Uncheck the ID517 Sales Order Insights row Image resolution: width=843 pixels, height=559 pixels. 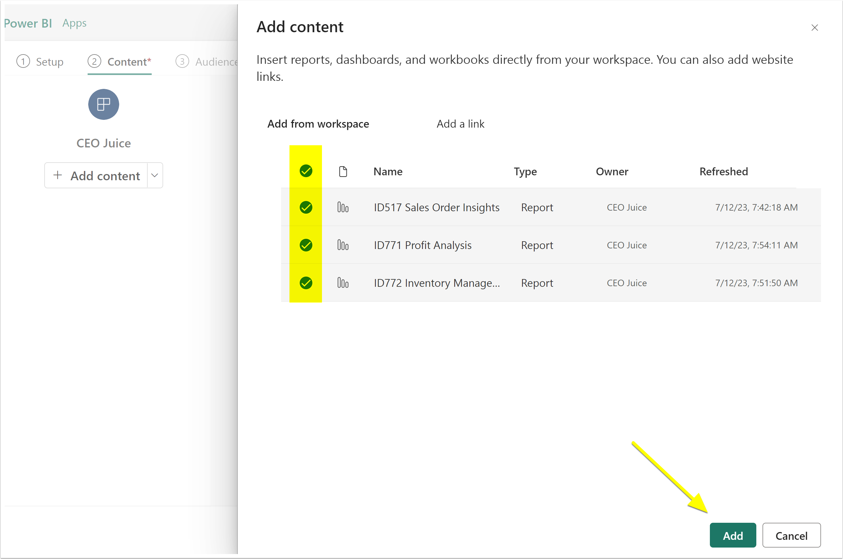[x=306, y=207]
